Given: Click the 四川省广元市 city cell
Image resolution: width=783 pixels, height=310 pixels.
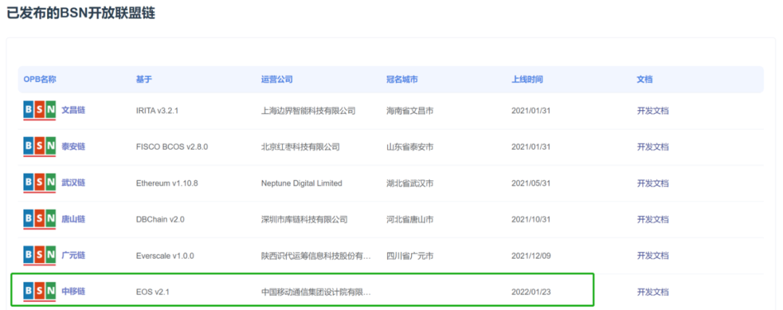Looking at the screenshot, I should click(410, 256).
